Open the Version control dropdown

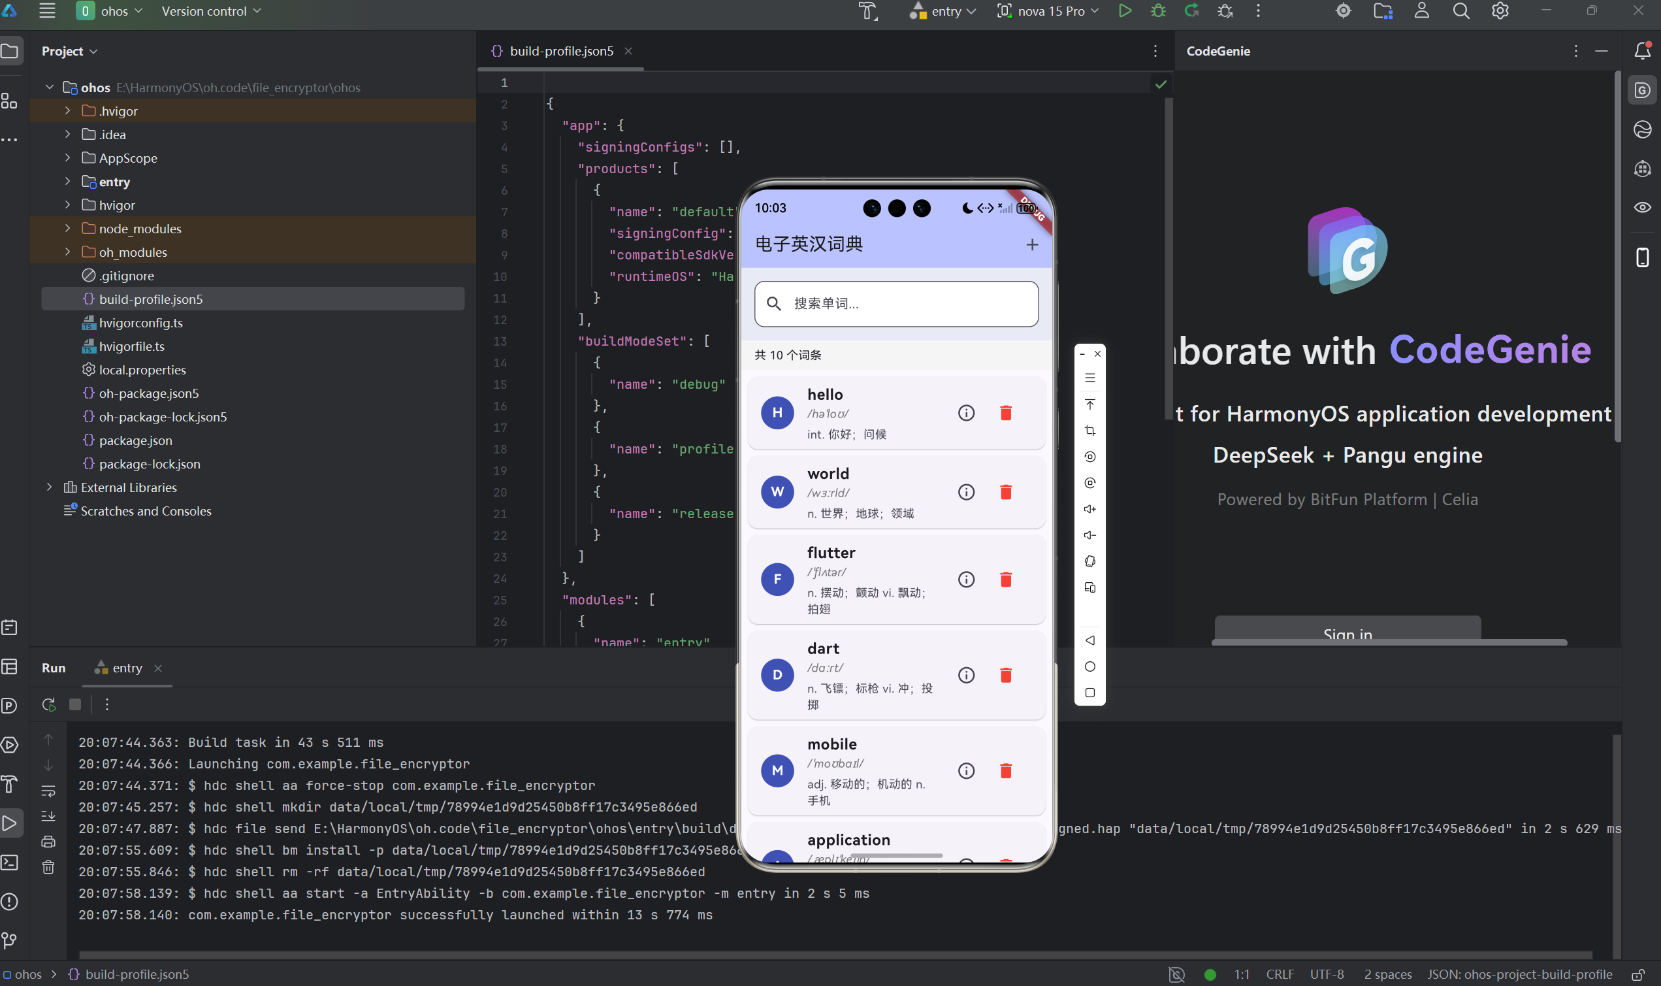click(210, 10)
